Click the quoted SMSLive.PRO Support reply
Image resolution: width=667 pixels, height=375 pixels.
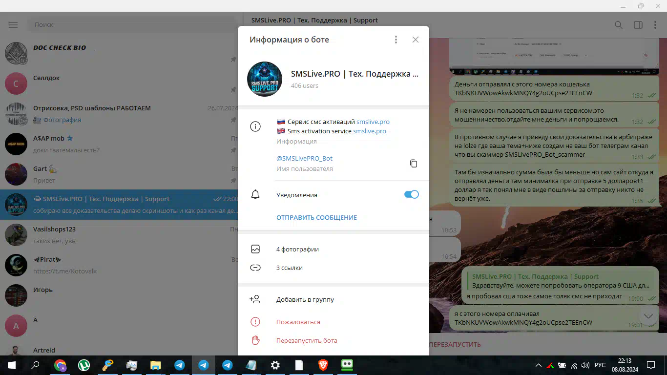pos(561,281)
